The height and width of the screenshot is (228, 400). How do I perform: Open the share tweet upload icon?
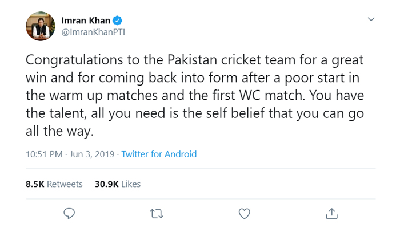click(x=331, y=214)
